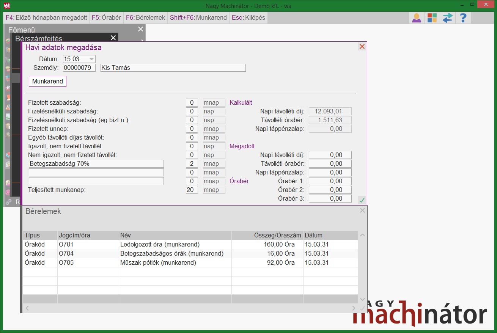Click the Órabér 2 input field
The width and height of the screenshot is (497, 333).
tap(330, 190)
